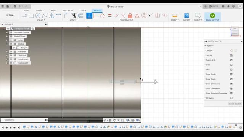Enable the Slice checkbox
This screenshot has width=244, height=137.
(231, 70)
